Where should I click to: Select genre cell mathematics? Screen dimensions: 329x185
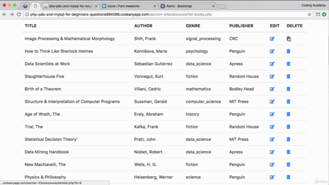[x=198, y=89]
